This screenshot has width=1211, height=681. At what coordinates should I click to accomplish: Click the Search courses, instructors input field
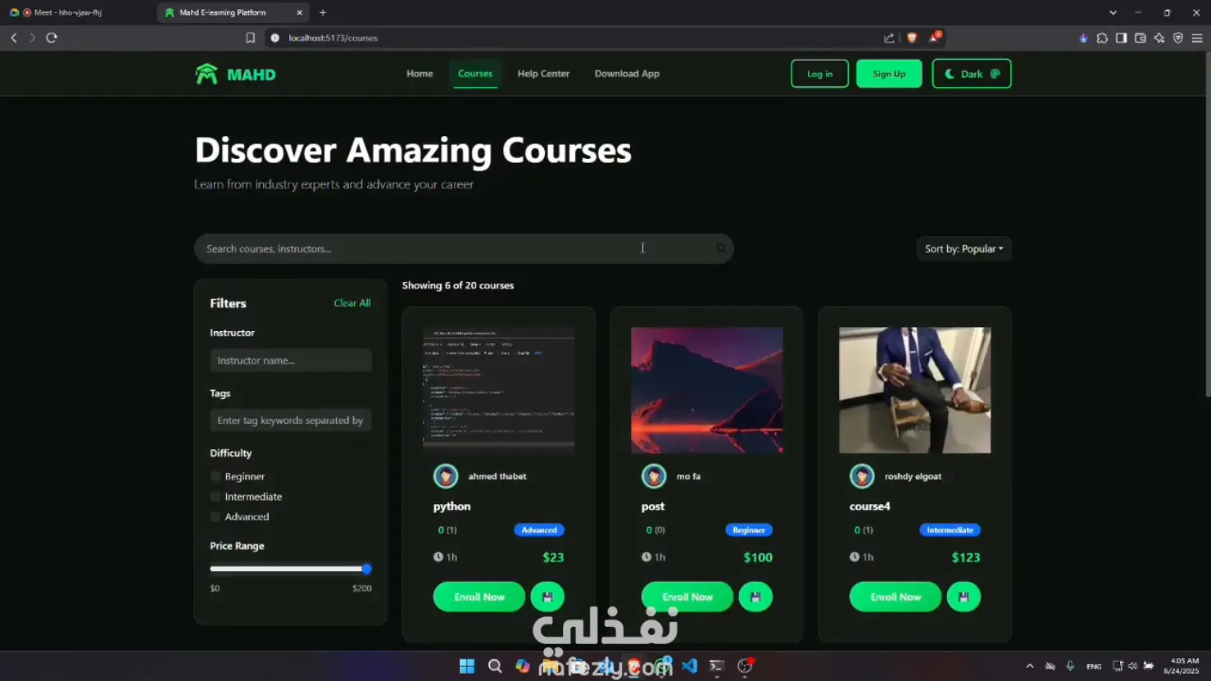point(464,248)
